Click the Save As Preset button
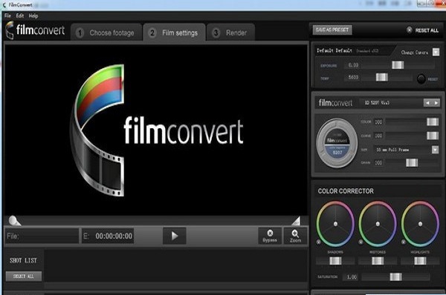The width and height of the screenshot is (446, 295). [x=332, y=30]
